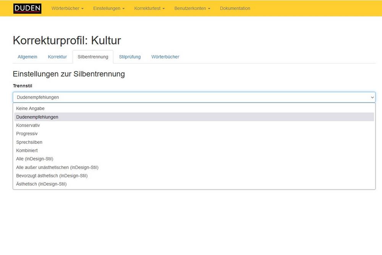This screenshot has width=382, height=255.
Task: Select the Sprechsilben option
Action: [x=194, y=142]
